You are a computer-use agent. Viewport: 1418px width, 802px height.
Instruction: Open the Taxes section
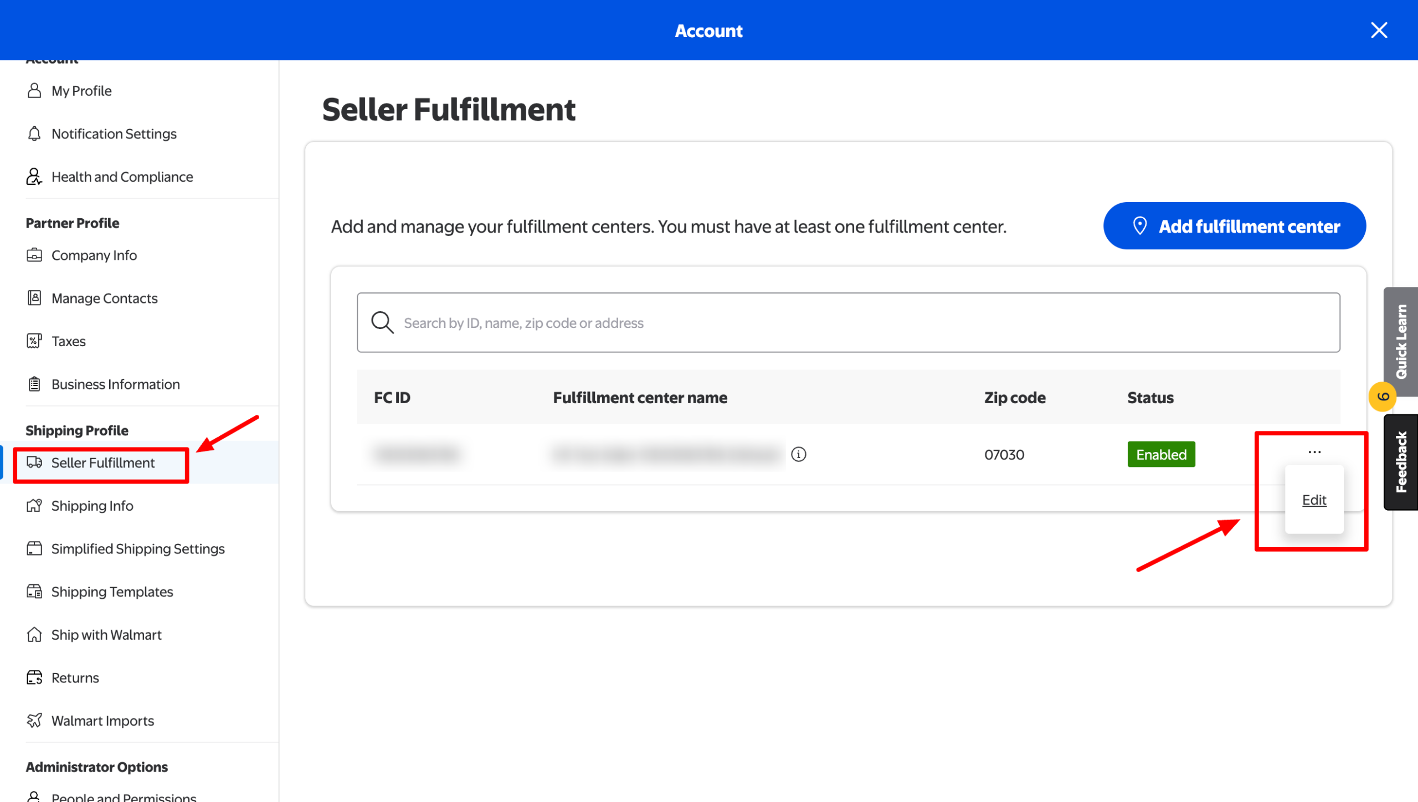(69, 341)
